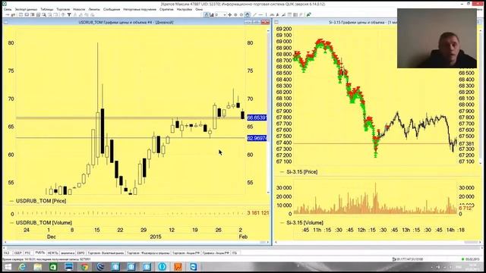This screenshot has width=486, height=273.
Task: Open the Лимиты menu
Action: coord(94,9)
